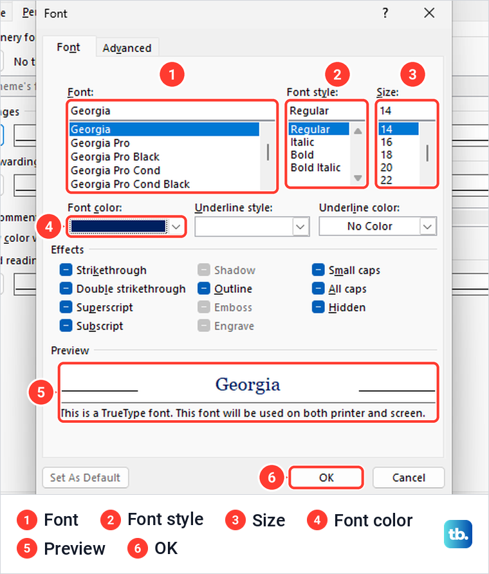
Task: Click into the Font name input field
Action: (x=172, y=111)
